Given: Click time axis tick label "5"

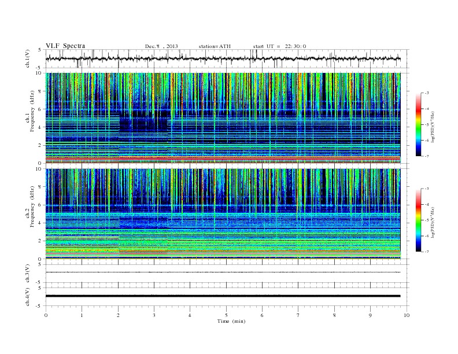Looking at the screenshot, I should pos(226,315).
